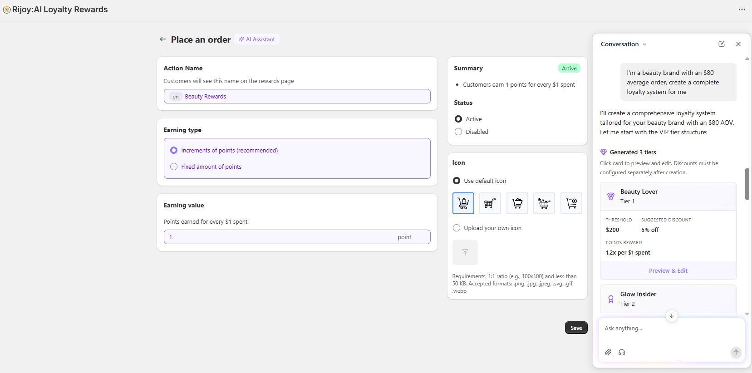Open the AI Assistant sparkle button
The height and width of the screenshot is (373, 752).
point(257,39)
